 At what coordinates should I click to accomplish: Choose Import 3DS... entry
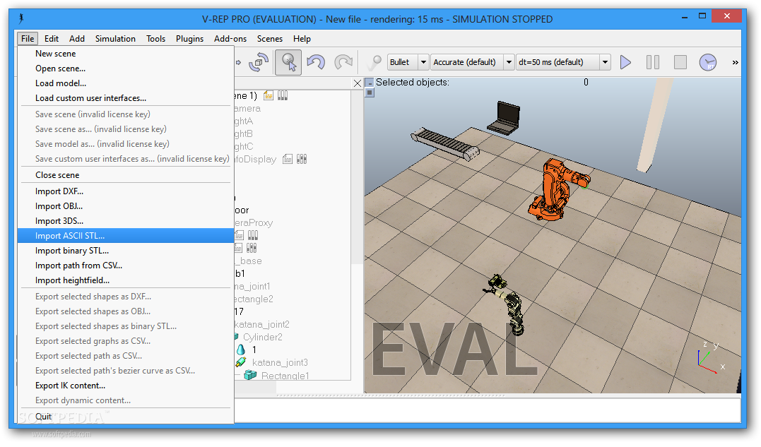click(x=126, y=221)
